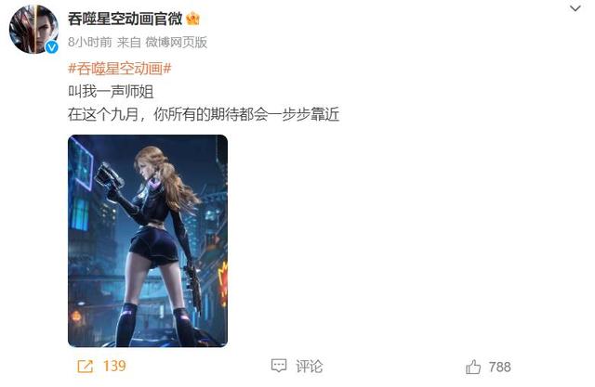Open the 吞噬星空动画官微 account name link

coord(126,19)
